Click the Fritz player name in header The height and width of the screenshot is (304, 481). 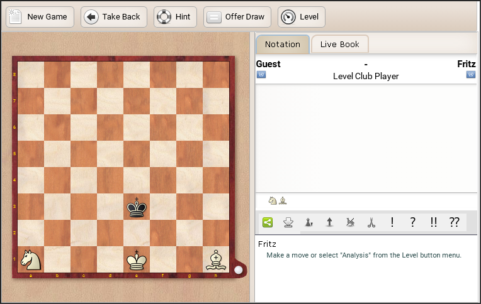tap(467, 64)
